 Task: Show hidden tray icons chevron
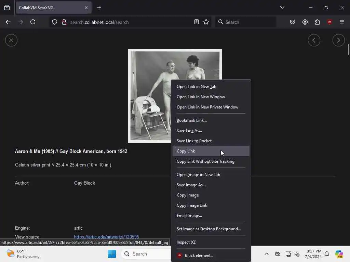267,254
